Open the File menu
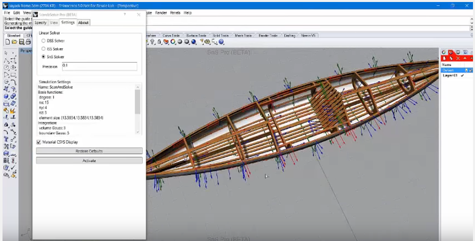Screen dimensions: 475x241 [7, 13]
